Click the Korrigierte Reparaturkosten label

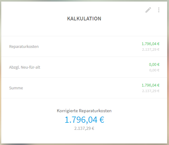coord(84,111)
